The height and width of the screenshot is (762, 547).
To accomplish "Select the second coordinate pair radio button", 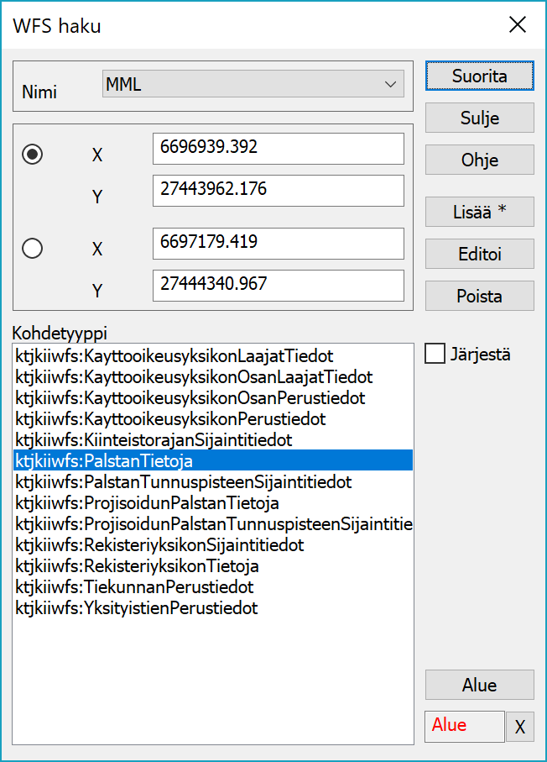I will pyautogui.click(x=33, y=249).
